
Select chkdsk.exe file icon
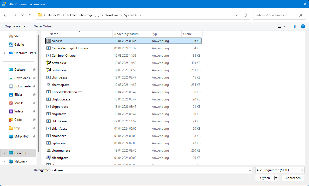pos(49,121)
